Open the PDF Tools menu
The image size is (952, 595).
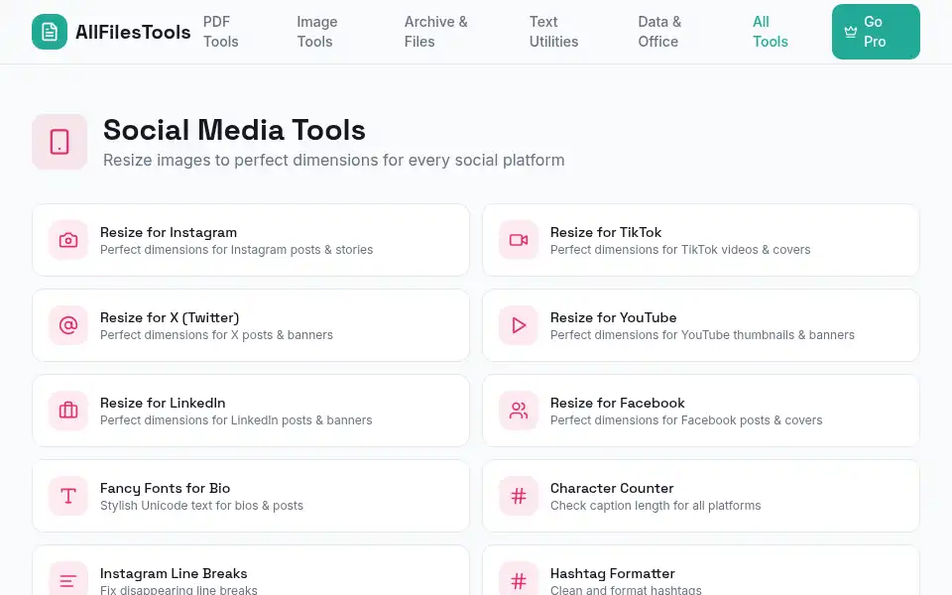(221, 32)
